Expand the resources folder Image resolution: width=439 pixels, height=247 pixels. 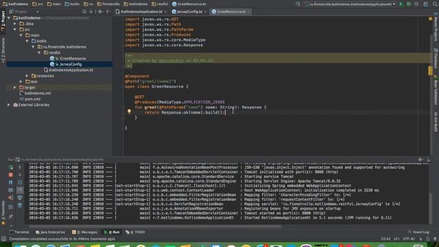pyautogui.click(x=27, y=76)
